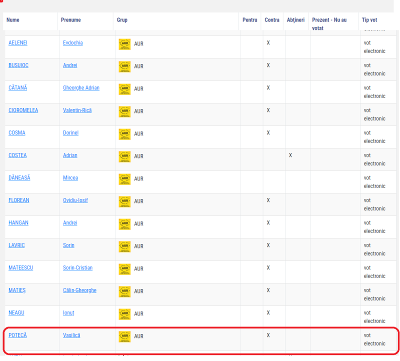
Task: Click the AUR icon in COSTEA's row
Action: pyautogui.click(x=124, y=156)
